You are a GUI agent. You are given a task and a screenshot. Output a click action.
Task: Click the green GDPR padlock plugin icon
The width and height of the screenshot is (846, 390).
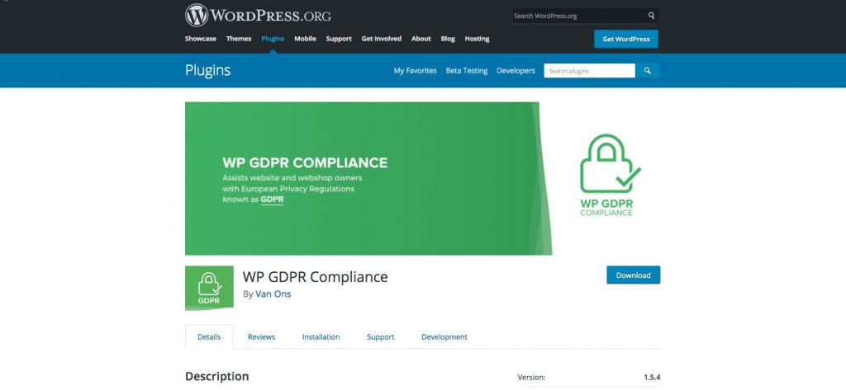point(209,288)
